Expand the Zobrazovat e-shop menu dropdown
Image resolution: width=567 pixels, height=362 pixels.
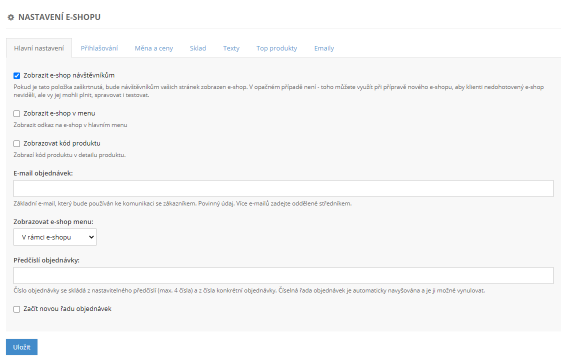click(x=55, y=237)
